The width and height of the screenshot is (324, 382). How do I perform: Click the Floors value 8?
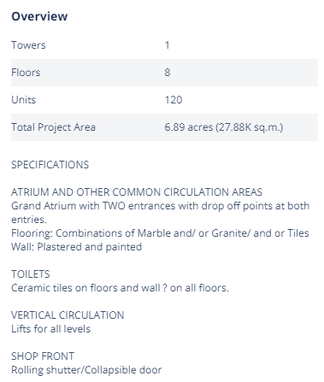click(x=168, y=73)
